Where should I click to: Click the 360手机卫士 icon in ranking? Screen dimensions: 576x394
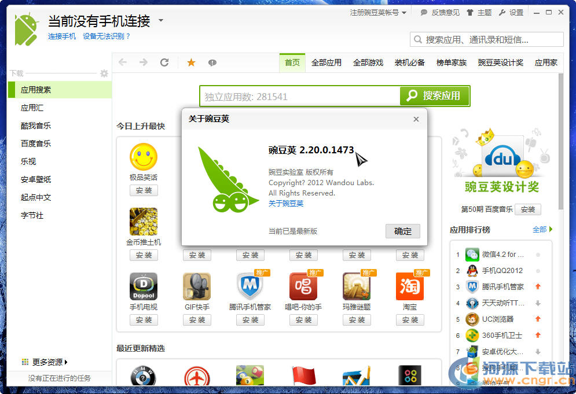click(472, 335)
